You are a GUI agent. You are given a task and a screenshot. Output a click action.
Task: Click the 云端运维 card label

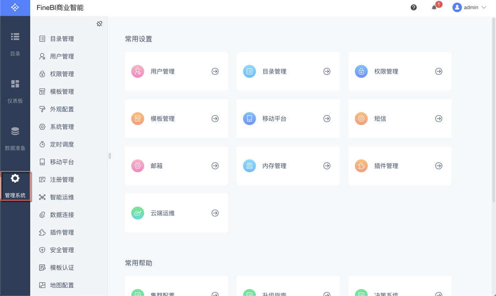[x=163, y=213]
